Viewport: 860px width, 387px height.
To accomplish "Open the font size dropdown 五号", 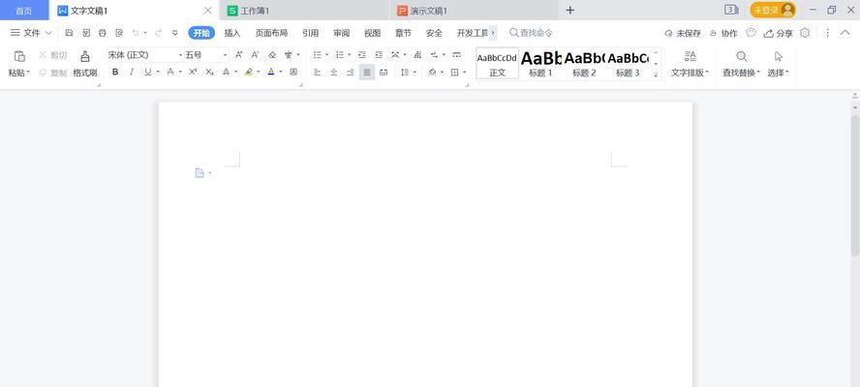I will tap(225, 55).
